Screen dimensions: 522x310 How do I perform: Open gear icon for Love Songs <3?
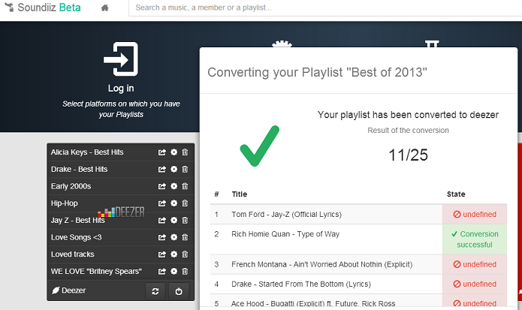(x=173, y=237)
